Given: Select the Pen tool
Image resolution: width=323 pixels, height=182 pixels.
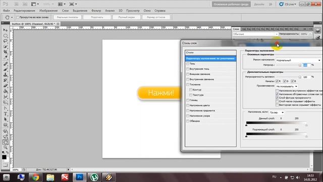Looking at the screenshot, I should tap(6, 108).
